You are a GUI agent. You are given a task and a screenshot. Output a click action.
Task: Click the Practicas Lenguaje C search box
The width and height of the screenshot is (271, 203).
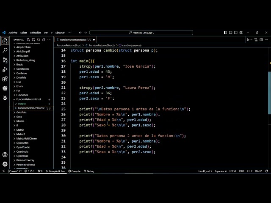(141, 33)
